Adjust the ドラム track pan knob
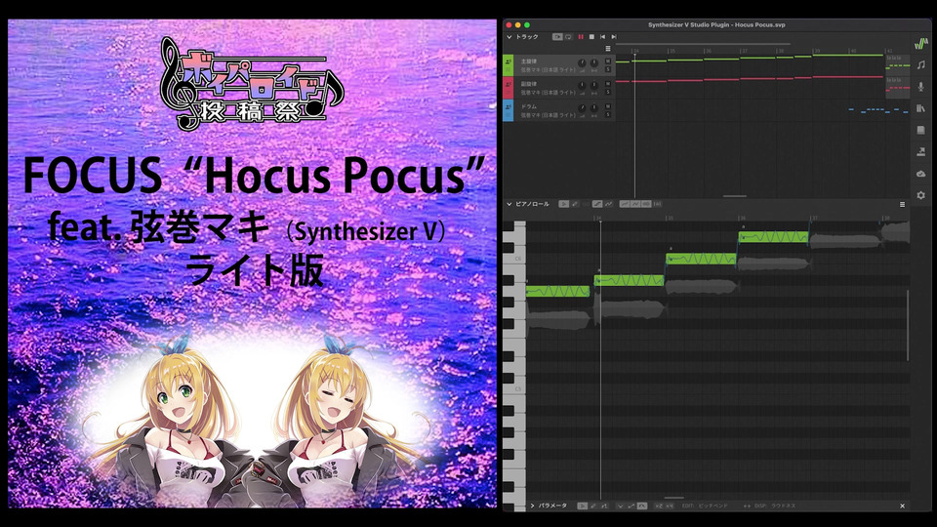This screenshot has width=937, height=527. click(x=594, y=107)
